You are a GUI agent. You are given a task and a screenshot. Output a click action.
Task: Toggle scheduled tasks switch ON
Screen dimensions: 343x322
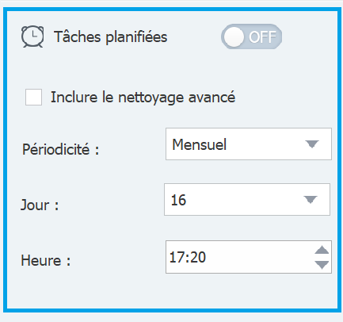pyautogui.click(x=251, y=36)
